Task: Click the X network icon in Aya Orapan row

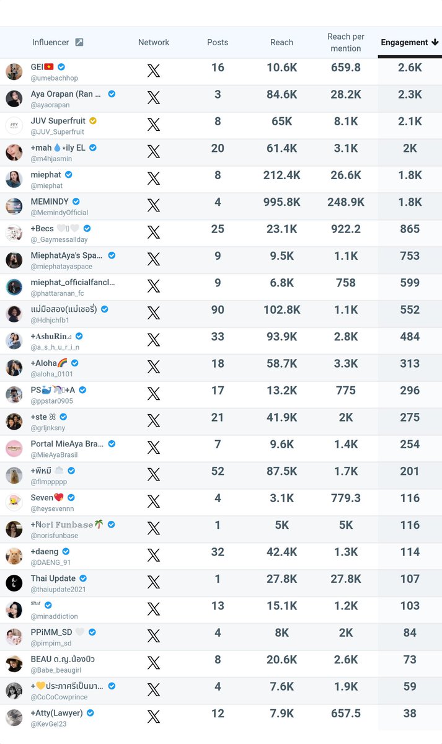Action: point(154,97)
